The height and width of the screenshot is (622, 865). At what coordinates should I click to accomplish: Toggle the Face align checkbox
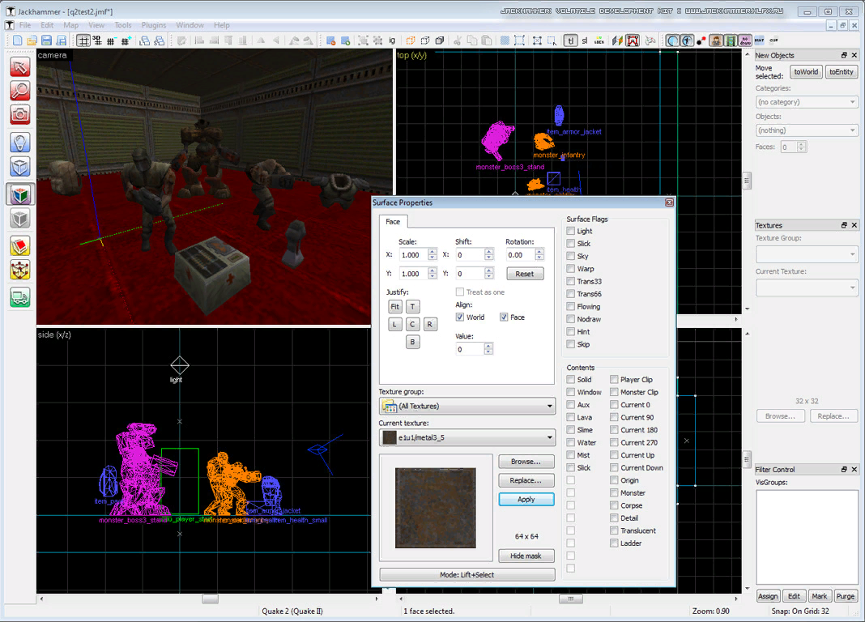tap(504, 317)
